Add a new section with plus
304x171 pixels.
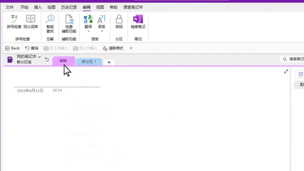(x=109, y=62)
